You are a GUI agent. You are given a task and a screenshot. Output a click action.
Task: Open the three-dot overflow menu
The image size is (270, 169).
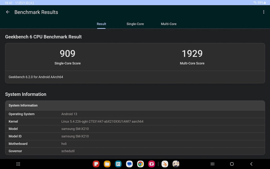click(264, 12)
